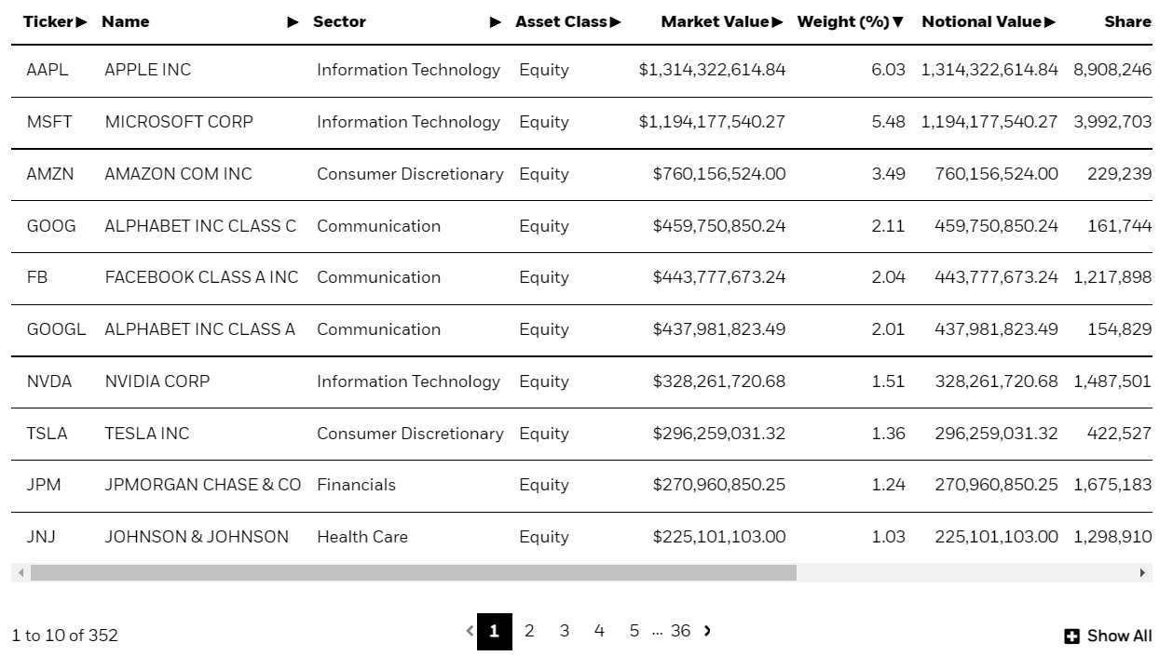1173x656 pixels.
Task: Go to next page chevron arrow
Action: click(707, 631)
